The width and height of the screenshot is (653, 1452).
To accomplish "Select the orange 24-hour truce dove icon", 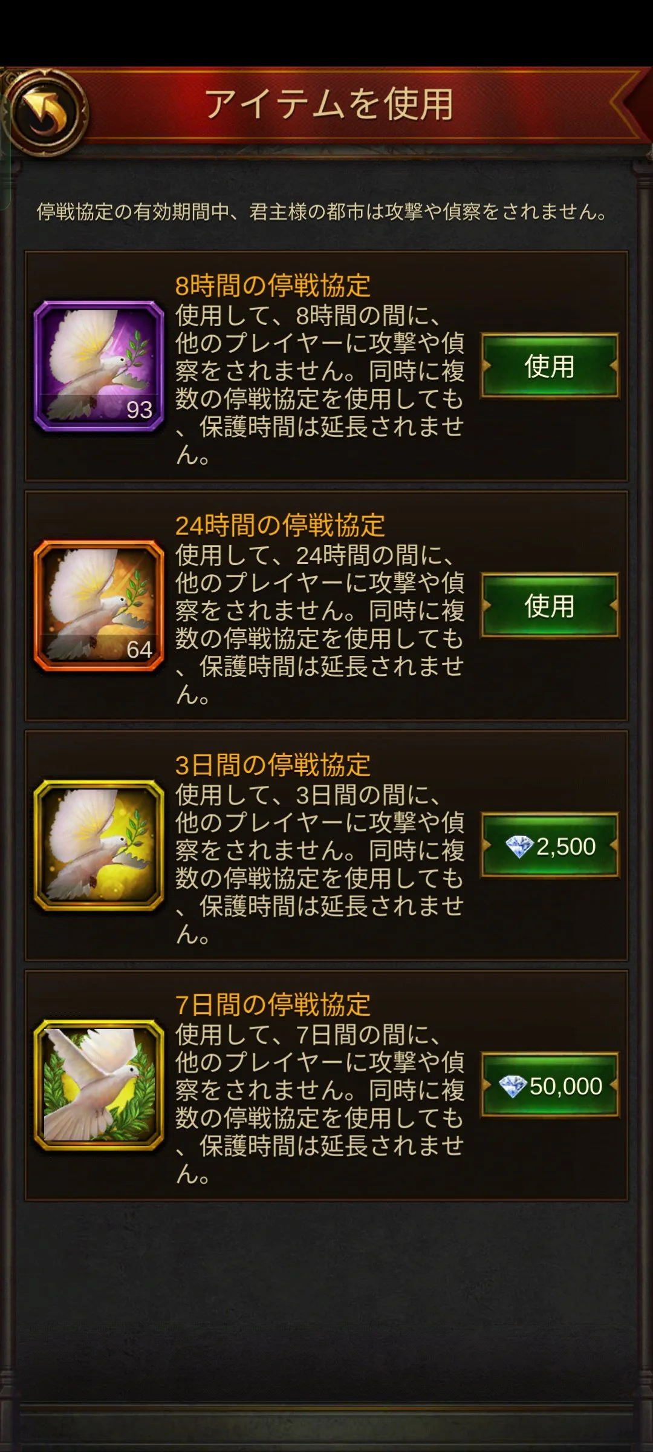I will [x=99, y=606].
